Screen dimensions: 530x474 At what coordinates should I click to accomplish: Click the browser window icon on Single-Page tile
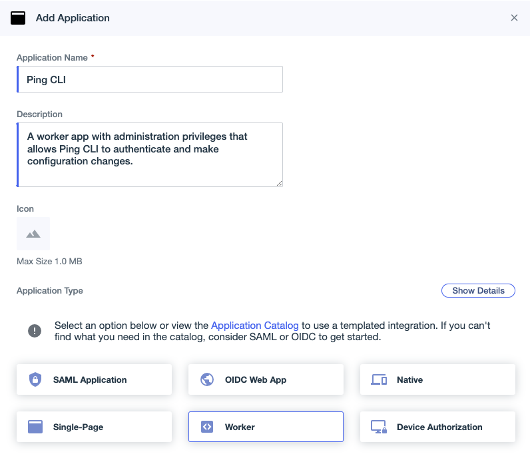[35, 427]
